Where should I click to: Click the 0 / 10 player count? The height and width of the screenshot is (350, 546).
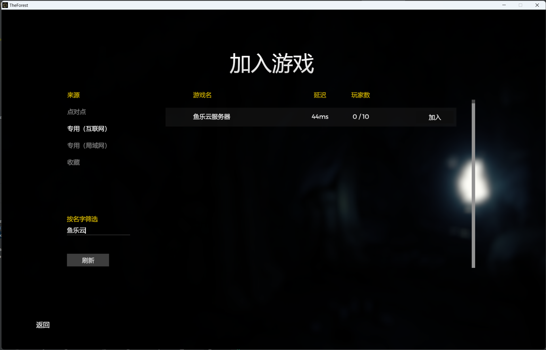[x=361, y=117]
